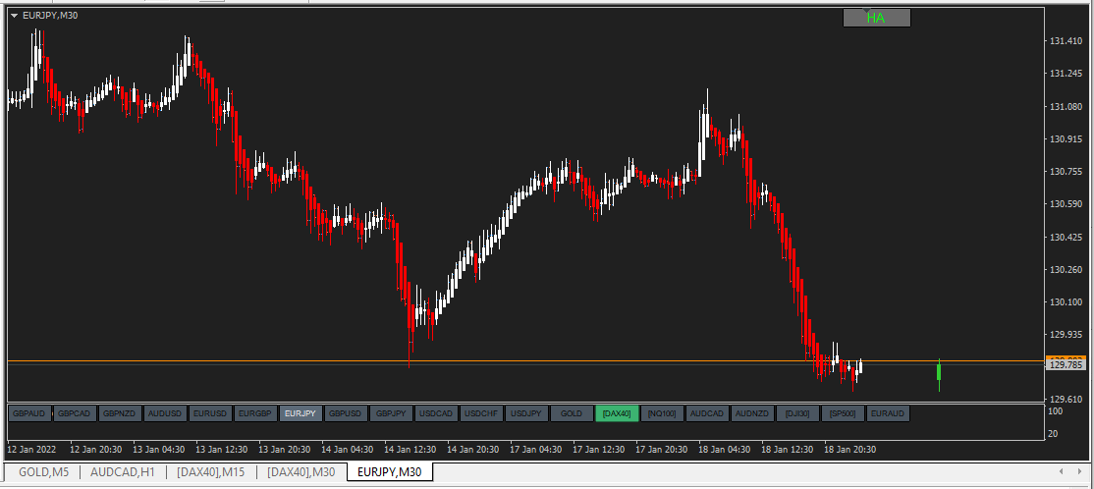Switch to the [DAX40],M30 chart tab
This screenshot has height=489, width=1094.
[301, 472]
